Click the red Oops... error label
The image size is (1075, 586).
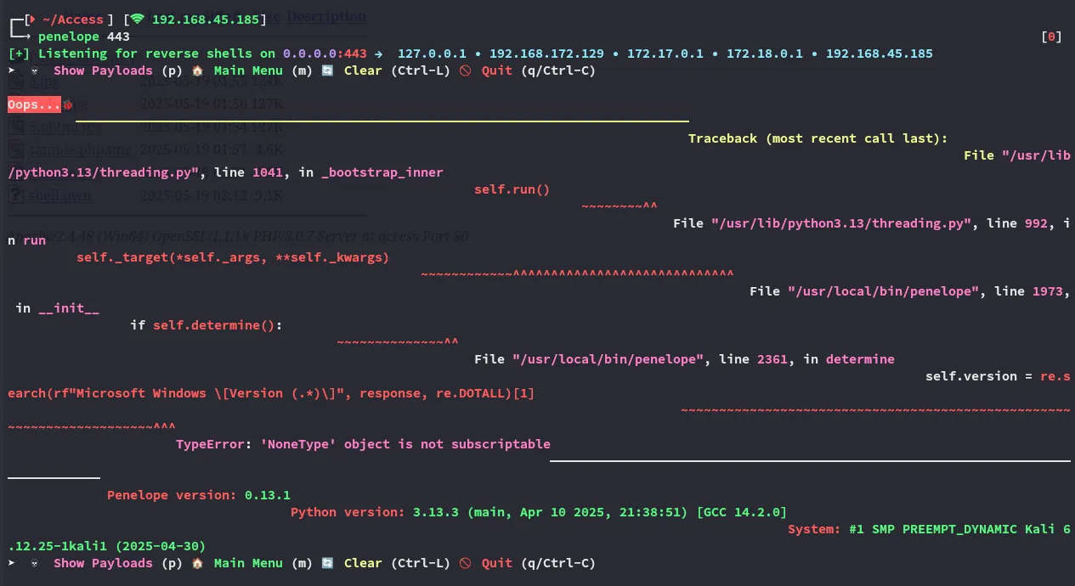click(x=34, y=104)
